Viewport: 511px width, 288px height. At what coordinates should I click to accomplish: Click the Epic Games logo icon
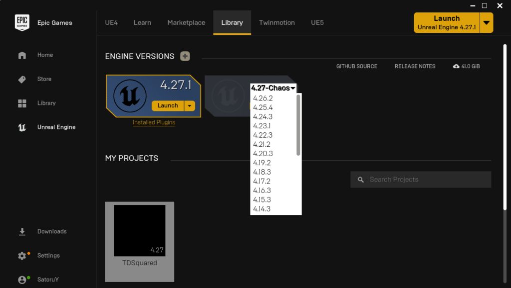point(22,23)
